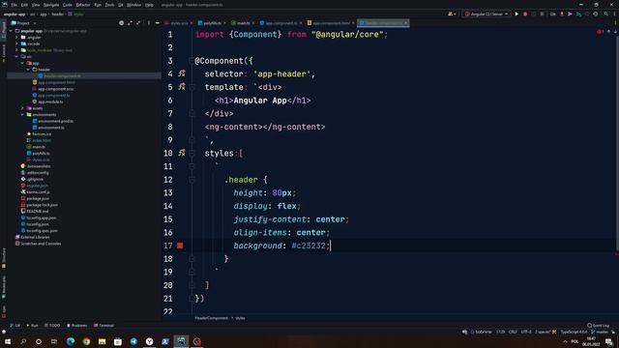This screenshot has width=619, height=348.
Task: Click the Windows Start button
Action: coord(8,341)
